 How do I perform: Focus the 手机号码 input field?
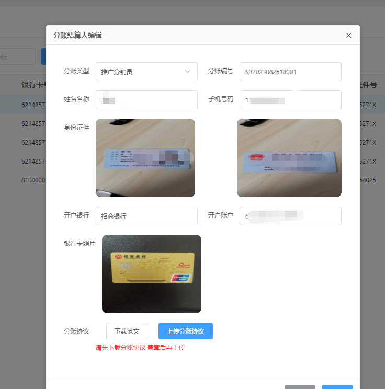point(290,100)
